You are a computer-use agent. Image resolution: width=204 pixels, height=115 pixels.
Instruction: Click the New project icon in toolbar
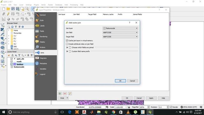4,9
